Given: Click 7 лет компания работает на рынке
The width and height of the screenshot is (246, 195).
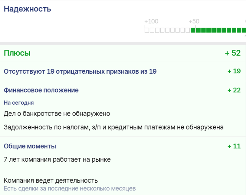Looking at the screenshot, I should point(57,160).
